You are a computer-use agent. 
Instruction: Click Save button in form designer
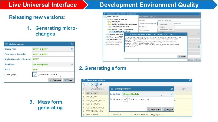[190, 60]
